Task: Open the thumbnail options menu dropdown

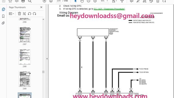Action: coord(11,14)
